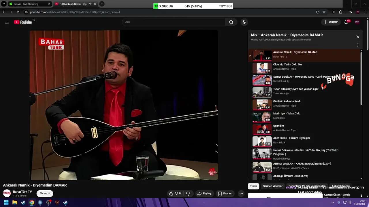
Task: Select the Ankaralı Namık filter chip
Action: (x=341, y=186)
